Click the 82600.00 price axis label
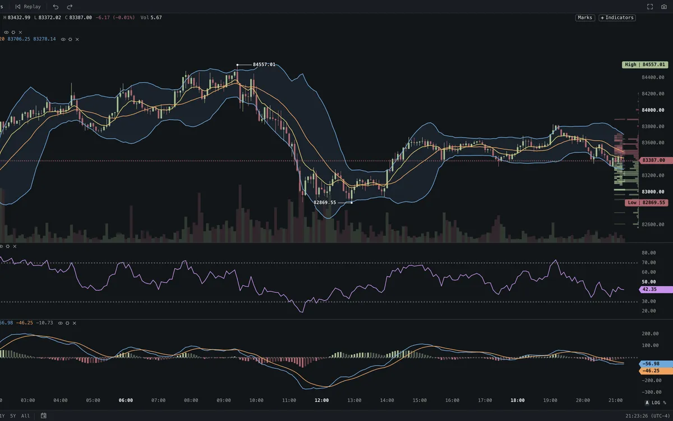Image resolution: width=673 pixels, height=421 pixels. pos(653,225)
